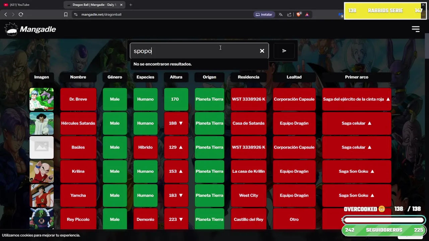
Task: Switch to the YouTube tab
Action: [32, 5]
